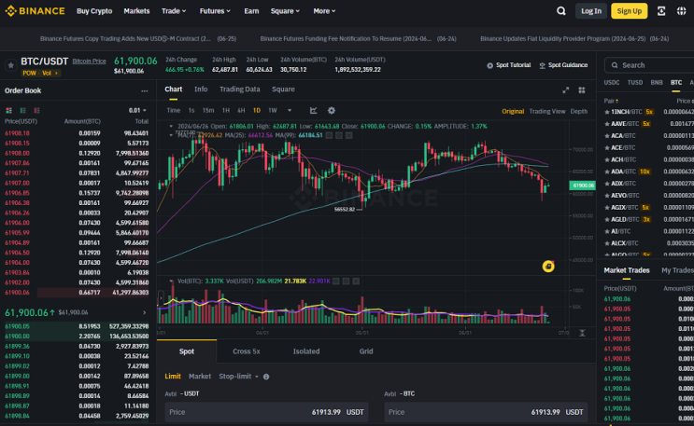Favorite the 1INCH/BTC pair star

(607, 112)
